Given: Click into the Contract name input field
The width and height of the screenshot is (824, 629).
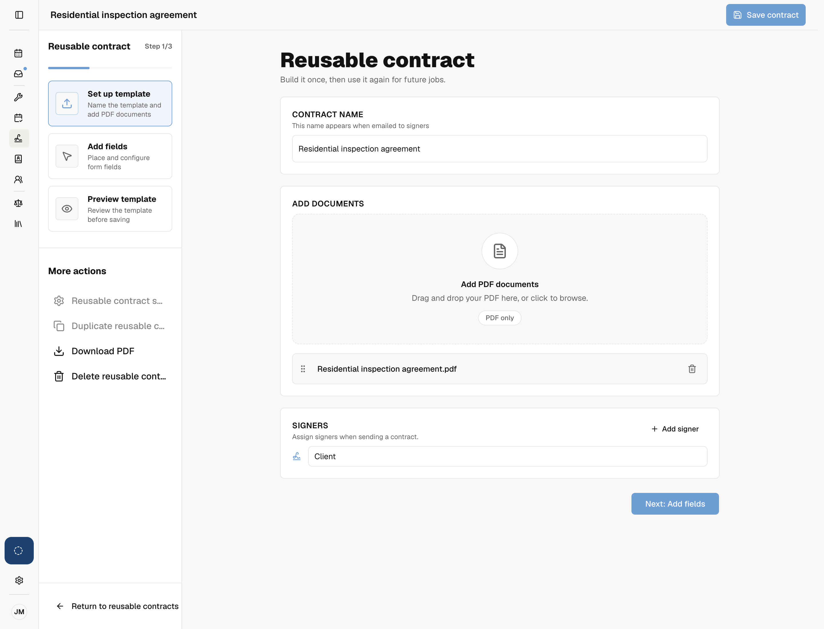Looking at the screenshot, I should point(500,149).
